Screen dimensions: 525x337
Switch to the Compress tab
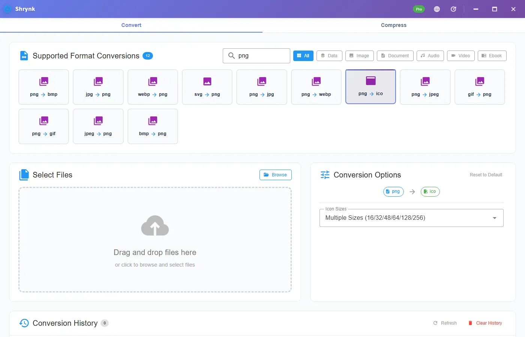[394, 25]
